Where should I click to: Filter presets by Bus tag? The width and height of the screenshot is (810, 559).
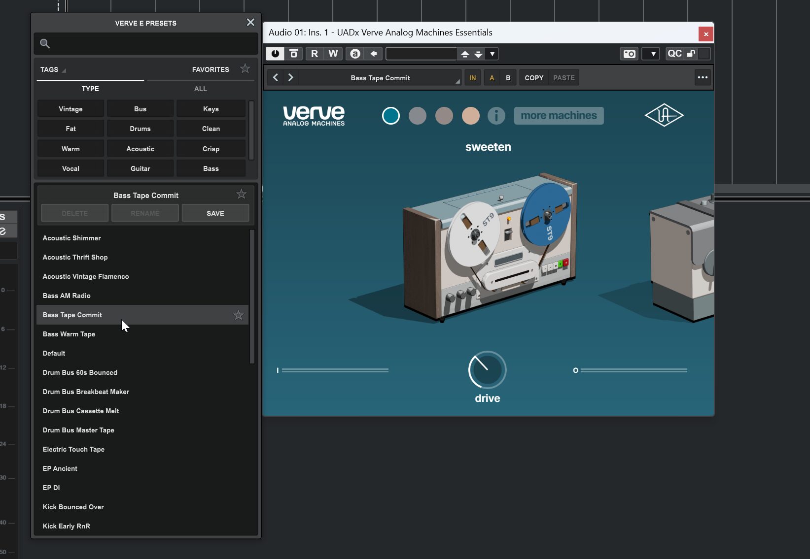tap(141, 109)
